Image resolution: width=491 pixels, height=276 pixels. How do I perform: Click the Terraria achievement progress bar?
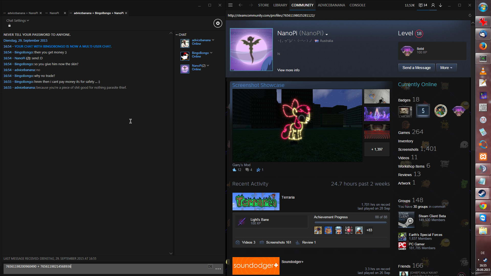[350, 223]
